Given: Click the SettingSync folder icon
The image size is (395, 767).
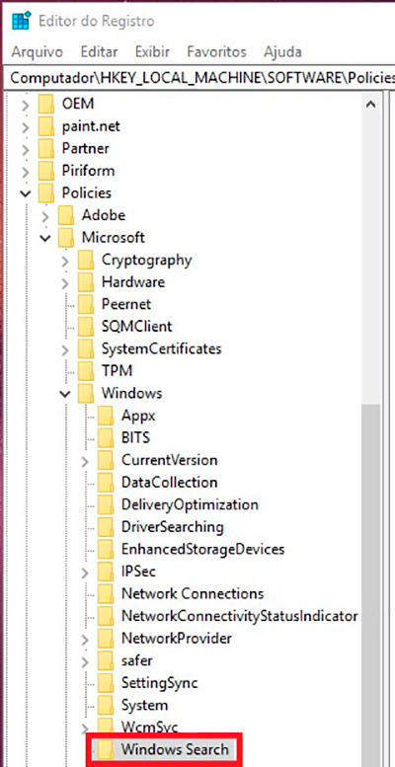Looking at the screenshot, I should tap(106, 683).
